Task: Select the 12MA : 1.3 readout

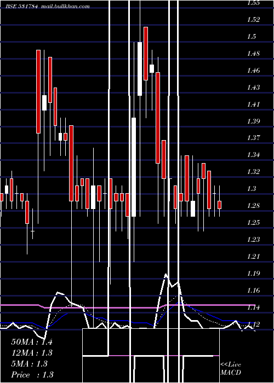Action: 32,353
